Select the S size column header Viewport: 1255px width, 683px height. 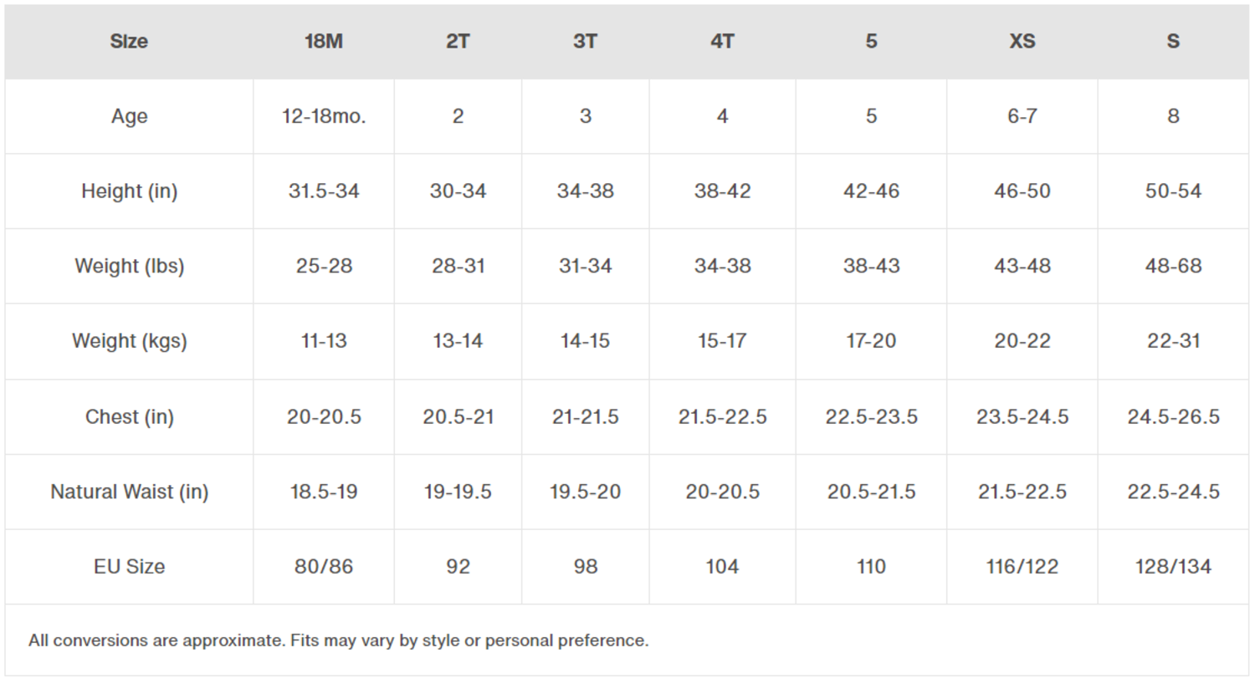1173,41
